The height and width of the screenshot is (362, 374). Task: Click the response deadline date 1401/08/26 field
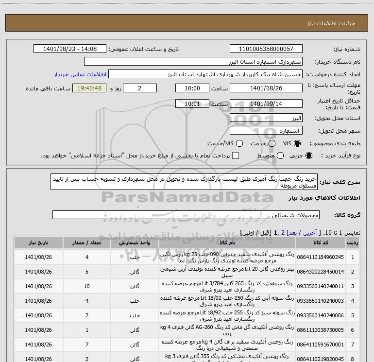point(266,88)
